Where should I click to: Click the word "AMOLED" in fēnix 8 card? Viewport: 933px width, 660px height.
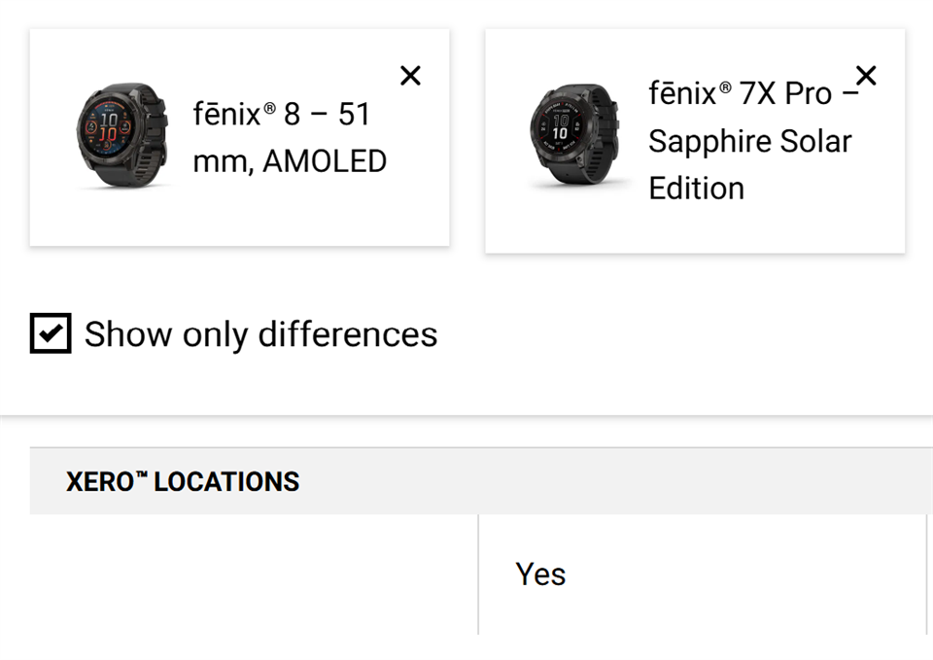click(x=325, y=161)
